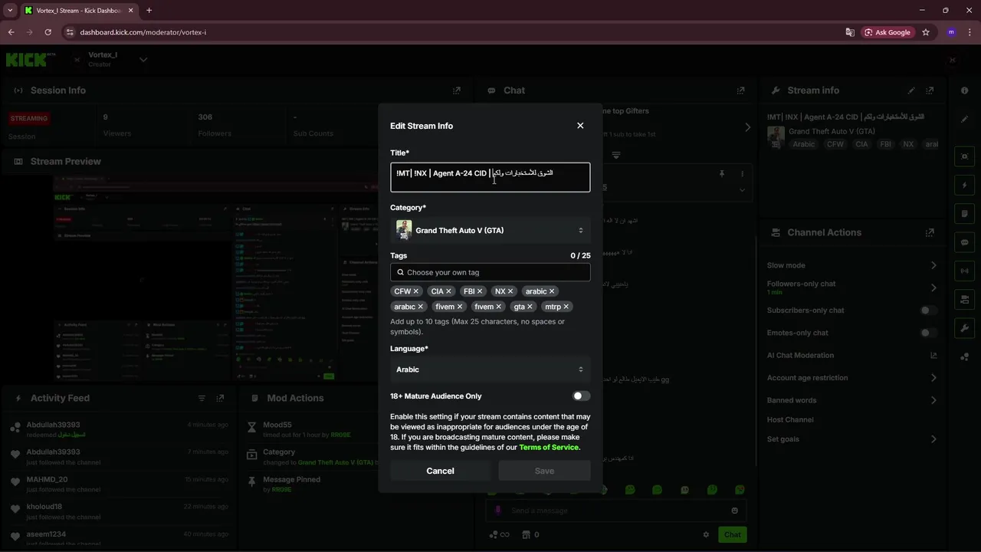Click the Choose your own tag search box
This screenshot has height=552, width=981.
click(x=490, y=272)
